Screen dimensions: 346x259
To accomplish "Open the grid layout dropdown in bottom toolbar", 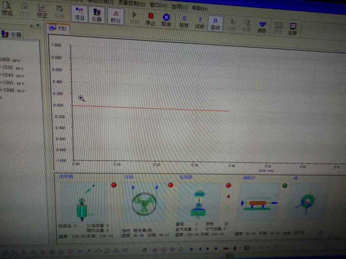I will coord(252,248).
